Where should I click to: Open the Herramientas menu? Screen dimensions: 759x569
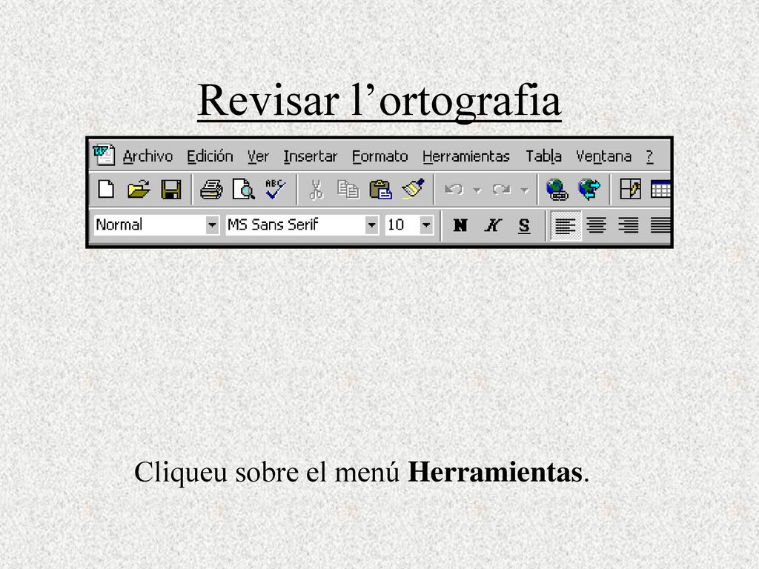pyautogui.click(x=466, y=156)
